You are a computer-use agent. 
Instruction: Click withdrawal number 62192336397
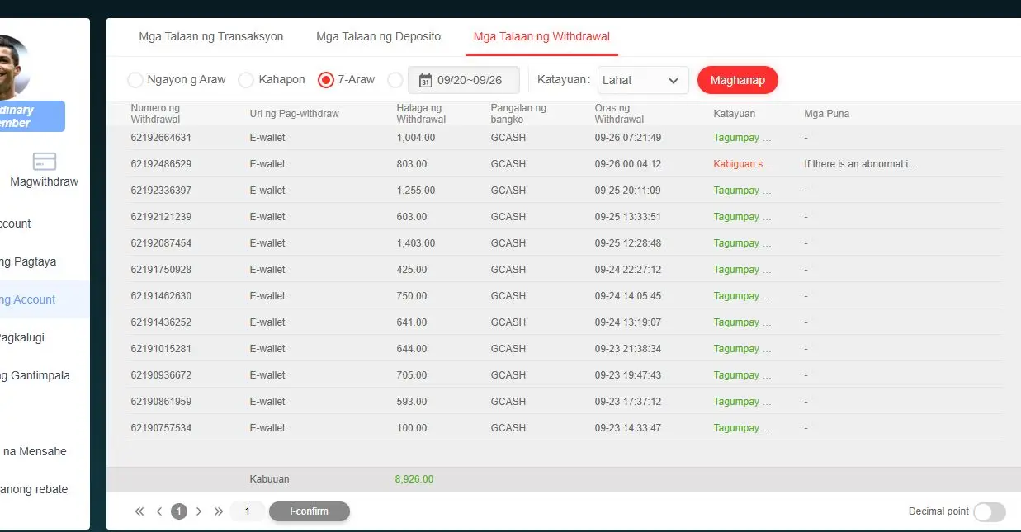tap(161, 191)
